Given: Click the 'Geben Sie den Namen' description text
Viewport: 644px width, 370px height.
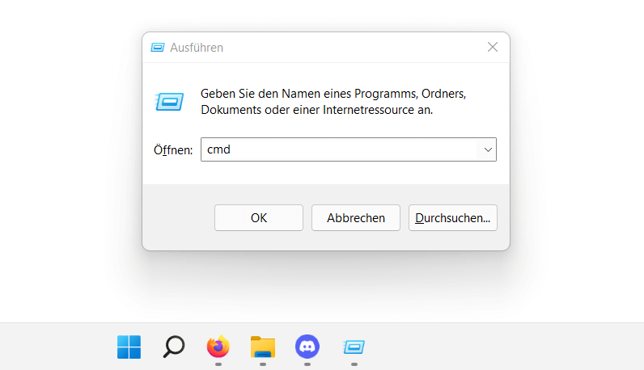Looking at the screenshot, I should (x=333, y=102).
